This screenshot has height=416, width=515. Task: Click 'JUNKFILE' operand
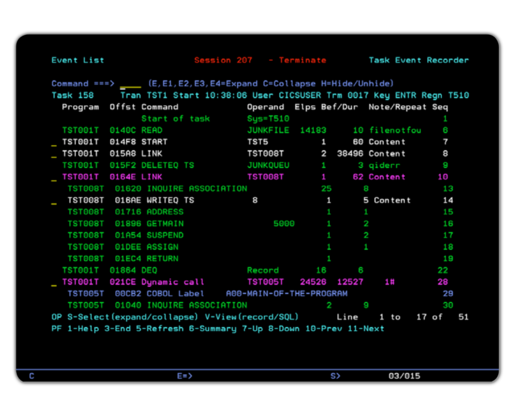pos(268,131)
